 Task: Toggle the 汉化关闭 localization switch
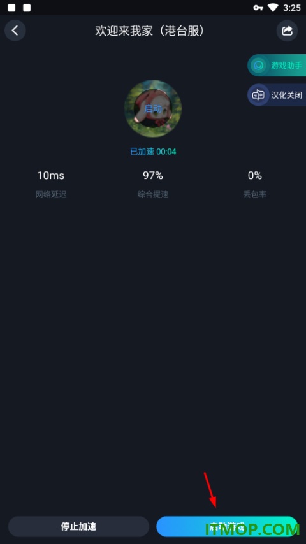(x=277, y=95)
